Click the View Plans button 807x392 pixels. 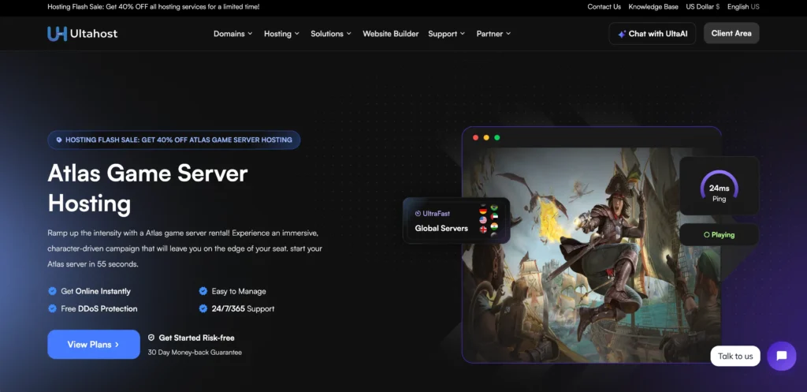(x=93, y=345)
